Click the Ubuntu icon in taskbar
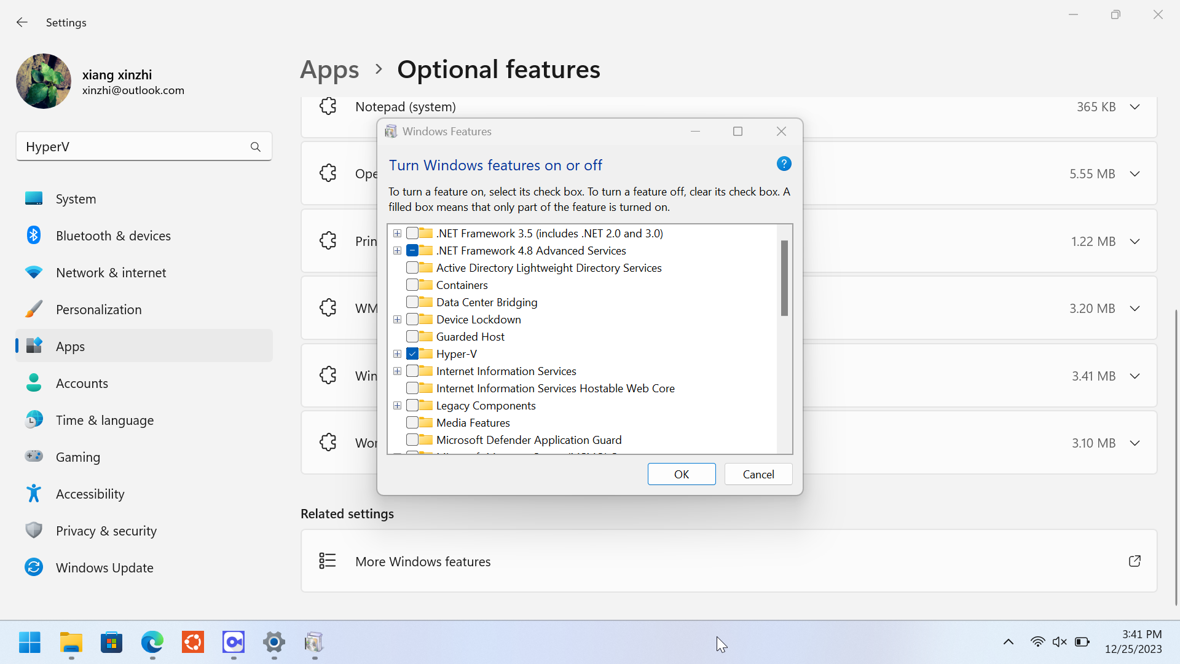The width and height of the screenshot is (1180, 664). [x=193, y=643]
